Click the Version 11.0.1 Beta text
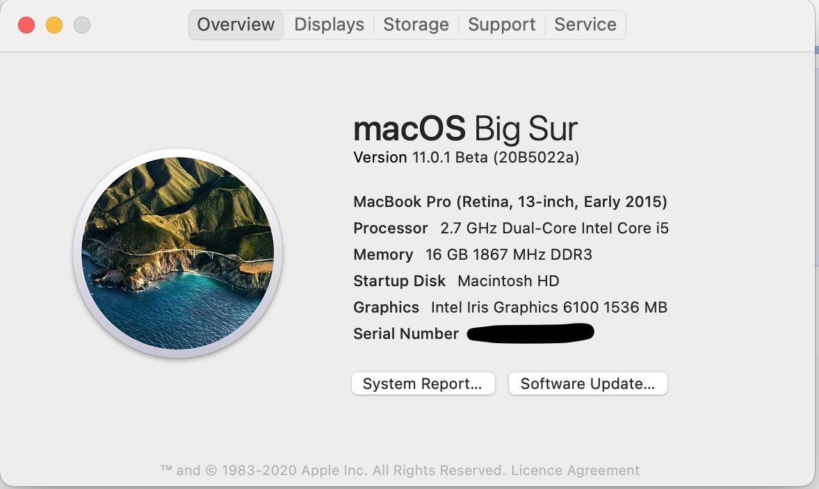819x489 pixels. (x=466, y=158)
